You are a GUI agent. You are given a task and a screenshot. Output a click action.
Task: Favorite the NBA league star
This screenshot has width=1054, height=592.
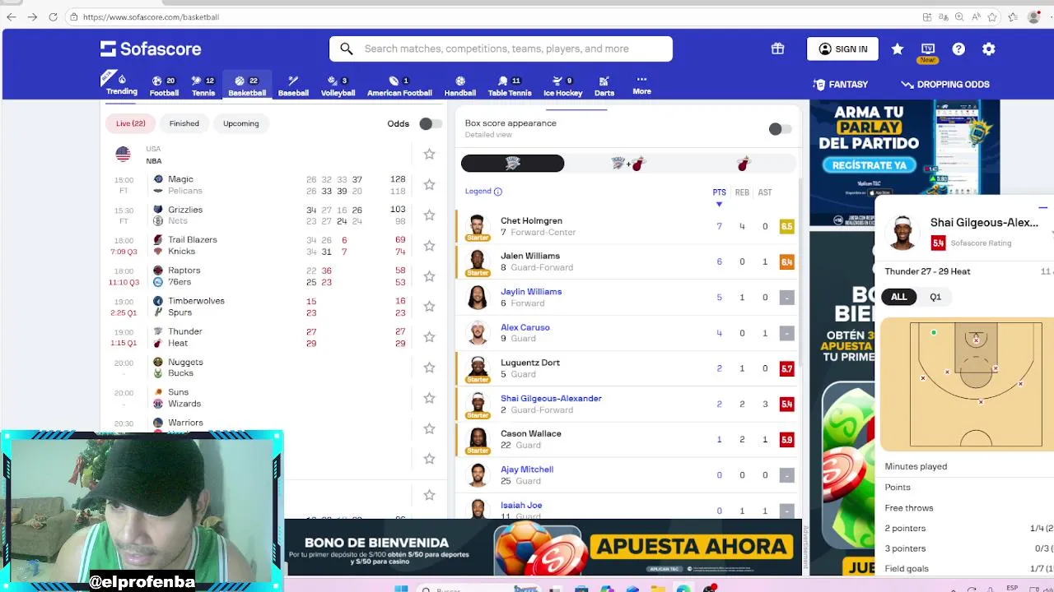(x=429, y=154)
